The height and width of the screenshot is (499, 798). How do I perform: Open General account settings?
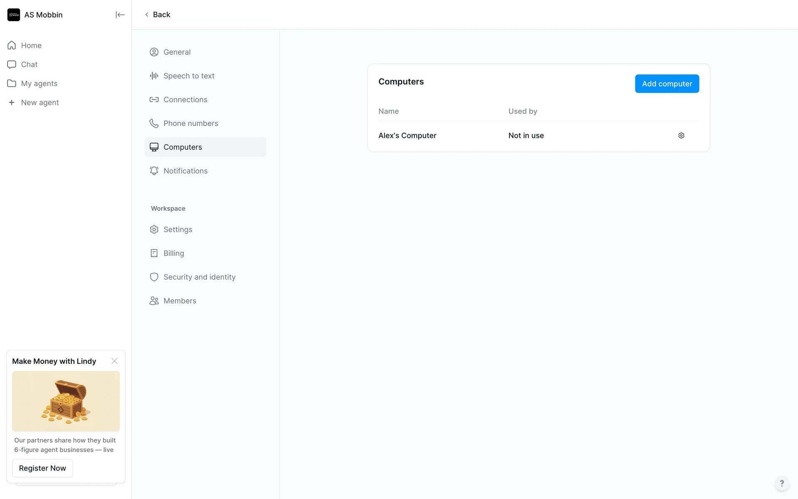pyautogui.click(x=177, y=52)
